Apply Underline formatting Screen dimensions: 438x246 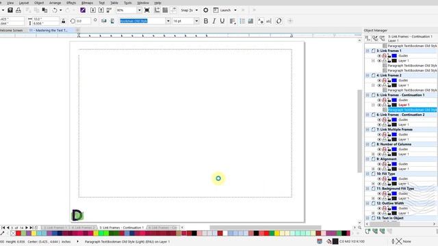tap(222, 21)
